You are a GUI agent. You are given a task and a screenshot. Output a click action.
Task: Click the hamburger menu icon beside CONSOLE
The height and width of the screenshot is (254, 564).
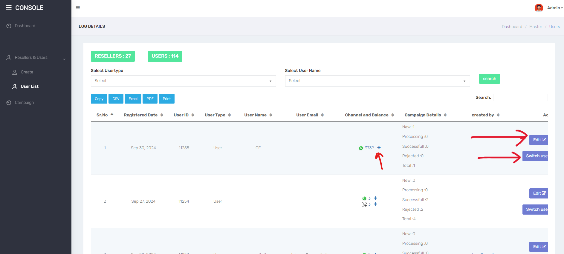point(9,7)
